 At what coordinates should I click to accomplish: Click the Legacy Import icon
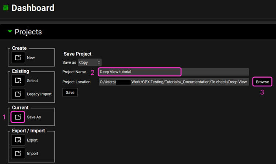[18, 94]
